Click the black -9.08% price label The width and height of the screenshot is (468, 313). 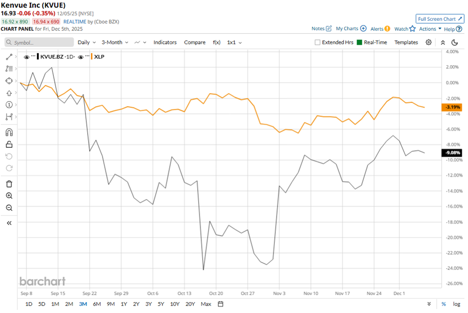(452, 153)
